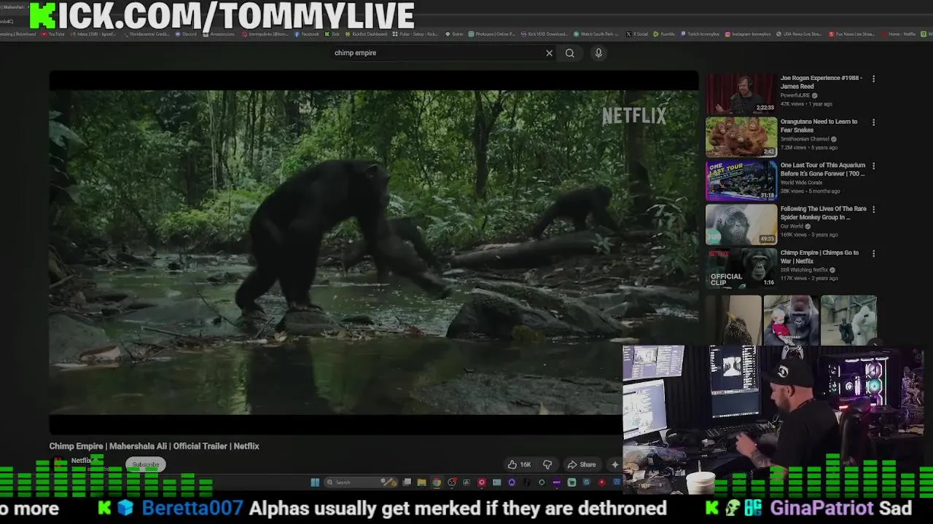
Task: Open options menu for Chimps Go to War
Action: point(873,253)
